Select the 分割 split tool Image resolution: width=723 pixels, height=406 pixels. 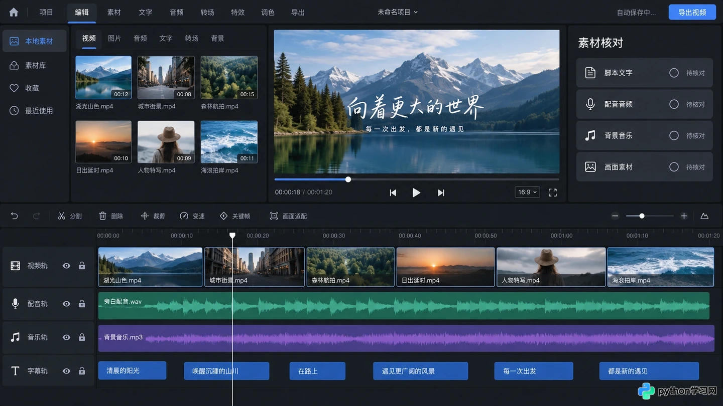point(70,216)
